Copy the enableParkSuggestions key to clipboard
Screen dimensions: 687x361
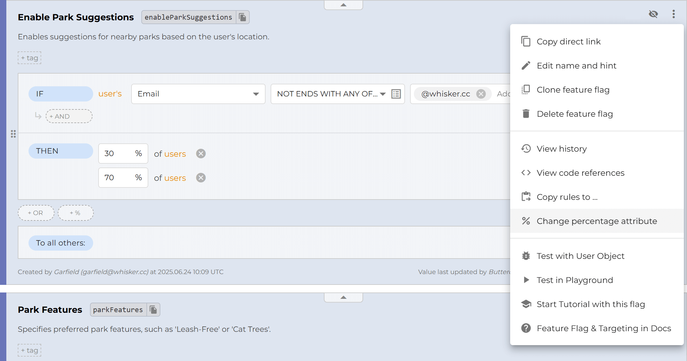point(243,17)
